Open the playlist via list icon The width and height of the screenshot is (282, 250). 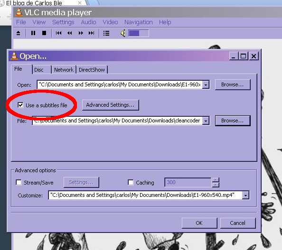click(x=106, y=33)
